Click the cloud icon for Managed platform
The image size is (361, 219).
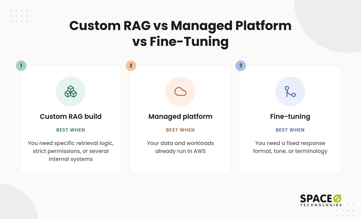tap(180, 91)
